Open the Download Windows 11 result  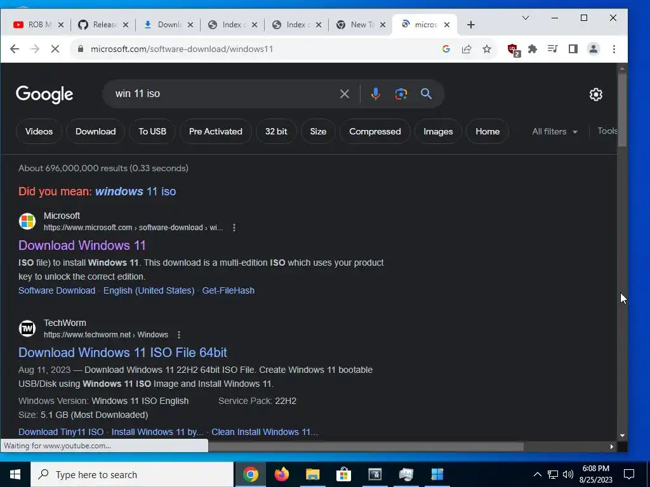[x=82, y=245]
